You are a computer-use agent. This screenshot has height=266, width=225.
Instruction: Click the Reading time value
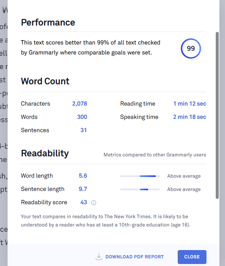189,104
